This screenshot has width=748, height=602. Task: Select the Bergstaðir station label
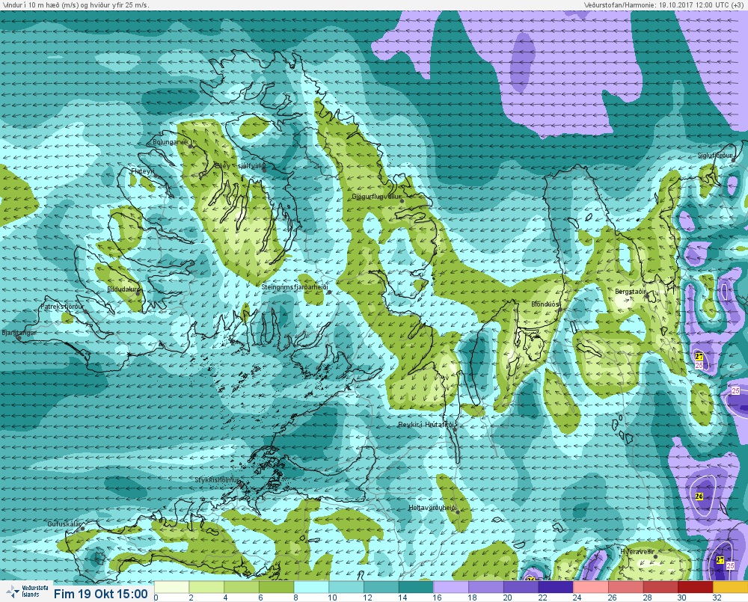point(630,292)
